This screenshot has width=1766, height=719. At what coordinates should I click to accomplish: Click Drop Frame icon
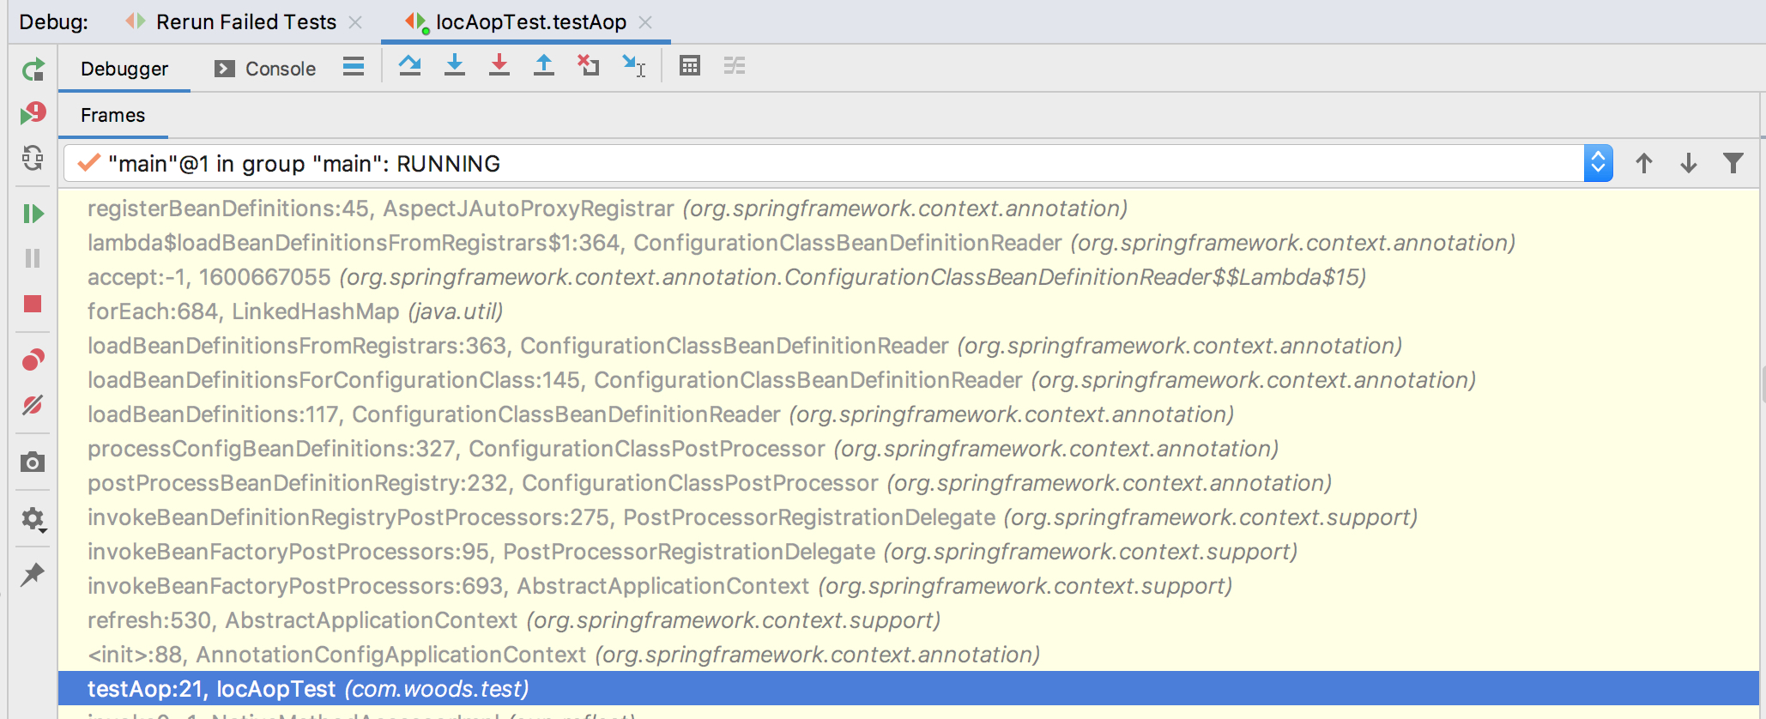588,66
